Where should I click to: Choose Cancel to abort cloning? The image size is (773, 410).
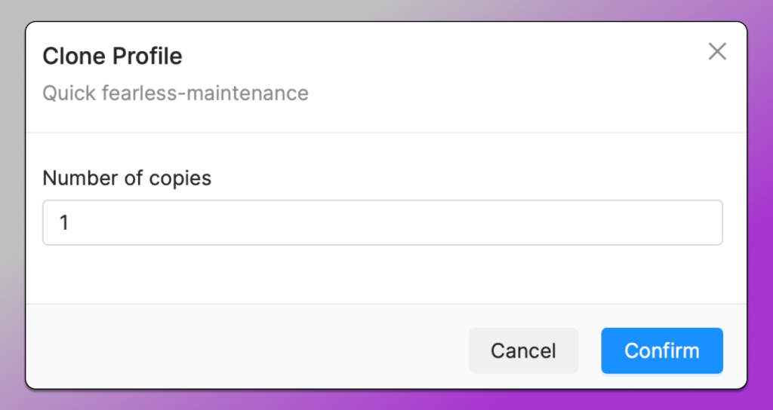[523, 350]
